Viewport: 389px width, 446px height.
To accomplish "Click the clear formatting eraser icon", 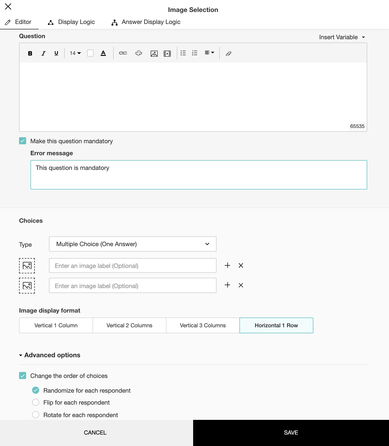I will coord(229,54).
